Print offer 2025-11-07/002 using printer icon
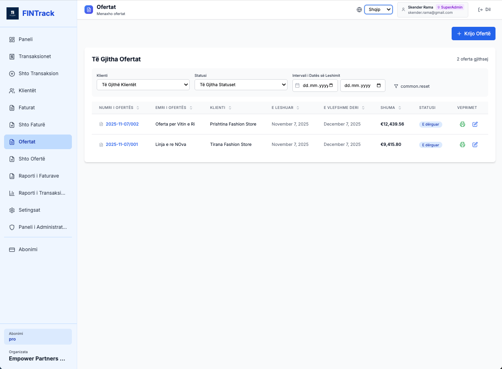 (x=462, y=124)
